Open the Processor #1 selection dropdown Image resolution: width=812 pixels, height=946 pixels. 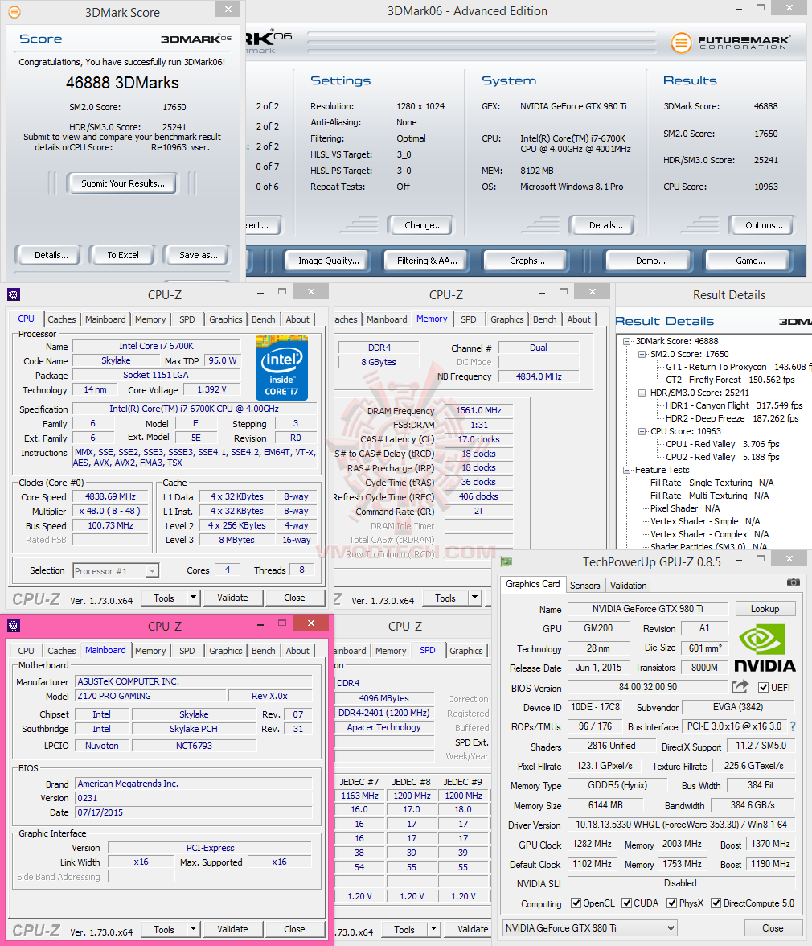152,571
